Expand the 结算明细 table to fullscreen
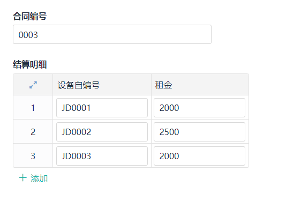Viewport: 286px width, 201px height. point(33,85)
